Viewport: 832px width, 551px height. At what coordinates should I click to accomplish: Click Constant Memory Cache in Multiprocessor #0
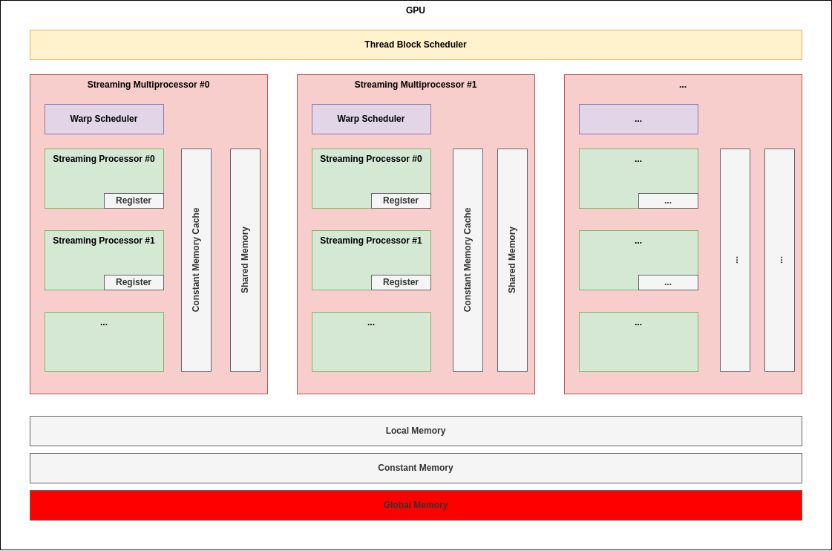point(196,260)
